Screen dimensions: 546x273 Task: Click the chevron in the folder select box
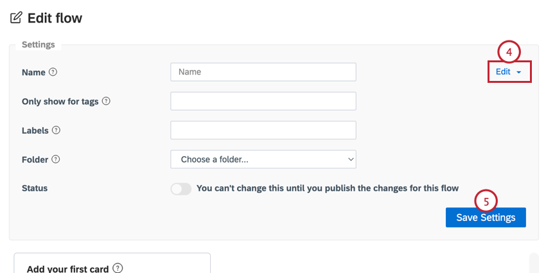(x=351, y=159)
